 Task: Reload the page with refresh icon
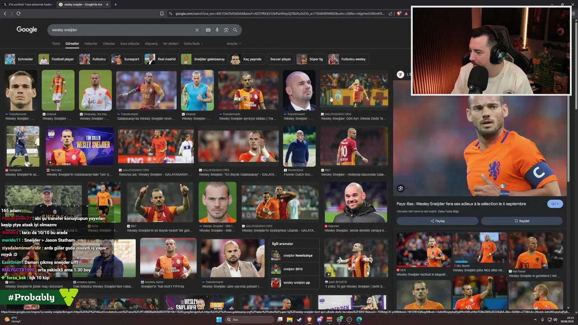pyautogui.click(x=19, y=14)
